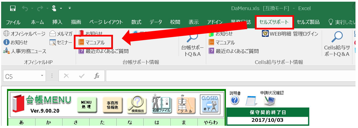Select the は index tab

(157, 122)
